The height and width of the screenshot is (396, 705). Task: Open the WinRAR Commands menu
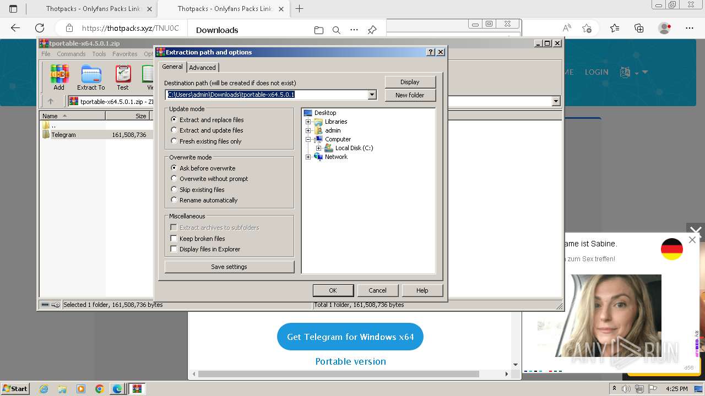[x=71, y=54]
